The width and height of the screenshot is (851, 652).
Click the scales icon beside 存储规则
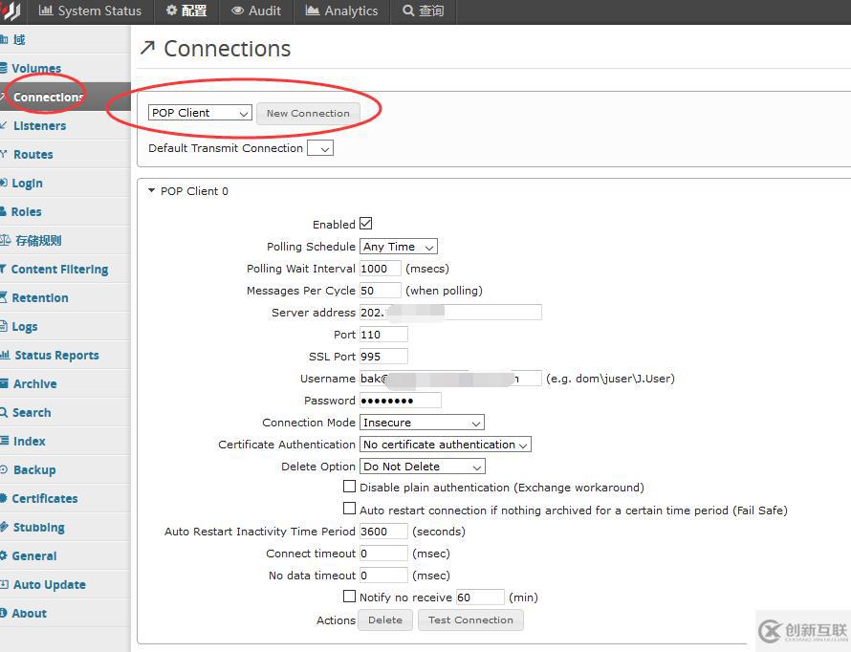pos(5,240)
